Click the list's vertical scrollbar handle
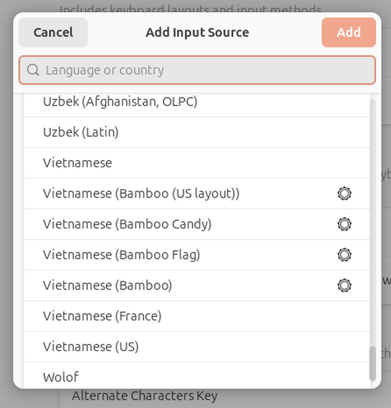Screen dimensions: 391x408 point(372,363)
